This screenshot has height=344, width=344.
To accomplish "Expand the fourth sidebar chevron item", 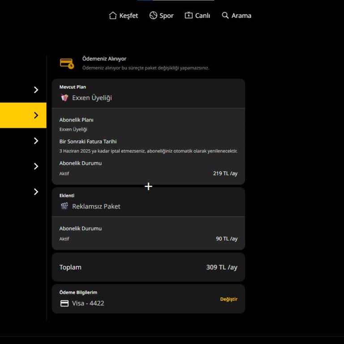I will [x=36, y=167].
